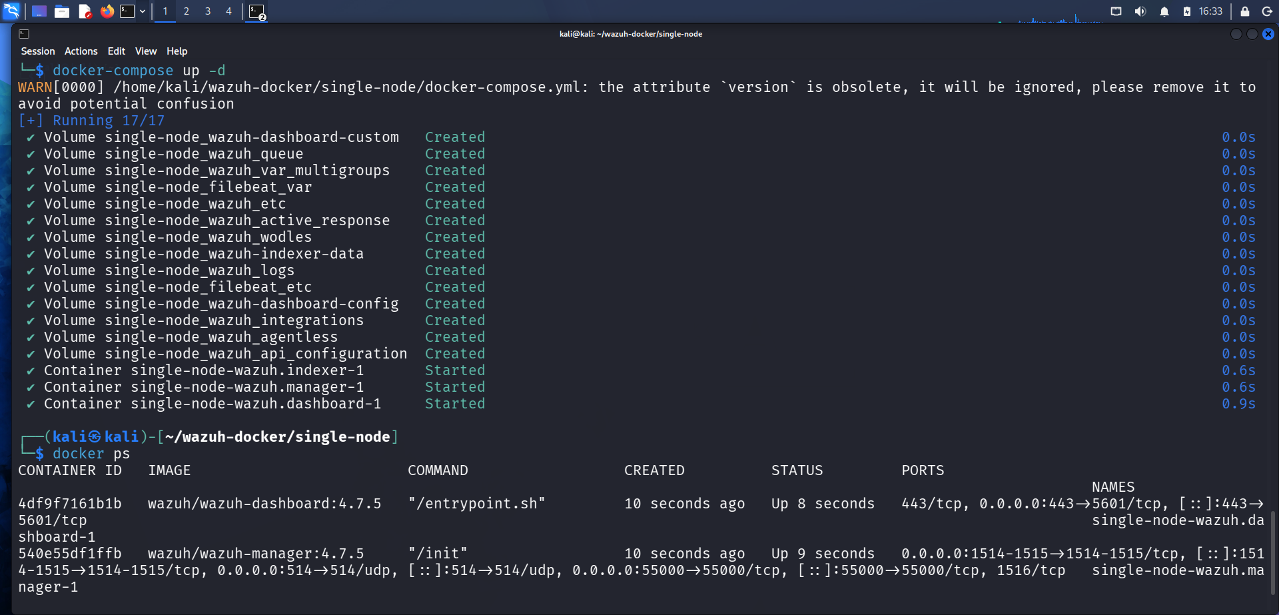The image size is (1279, 615).
Task: Click 'single-node_wazuh-indexer-data' volume name
Action: (234, 254)
